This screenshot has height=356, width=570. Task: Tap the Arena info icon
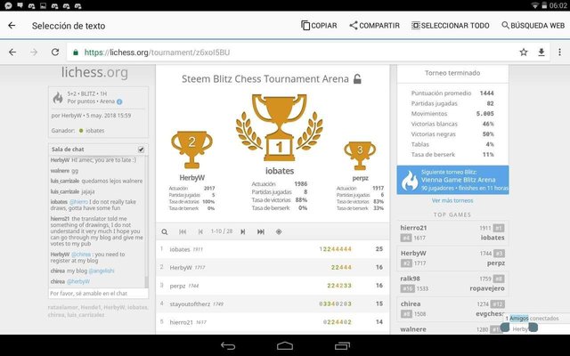119,101
